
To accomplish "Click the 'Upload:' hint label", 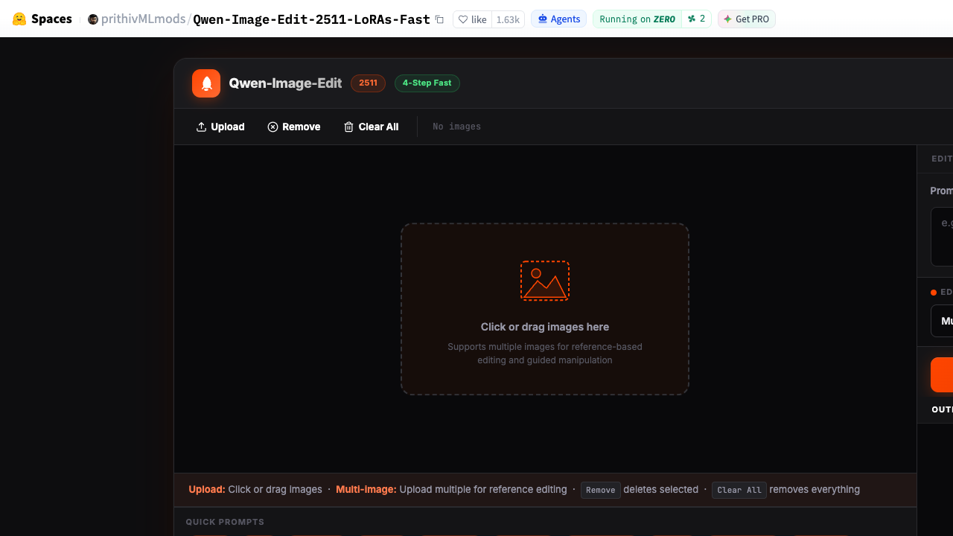I will click(207, 490).
